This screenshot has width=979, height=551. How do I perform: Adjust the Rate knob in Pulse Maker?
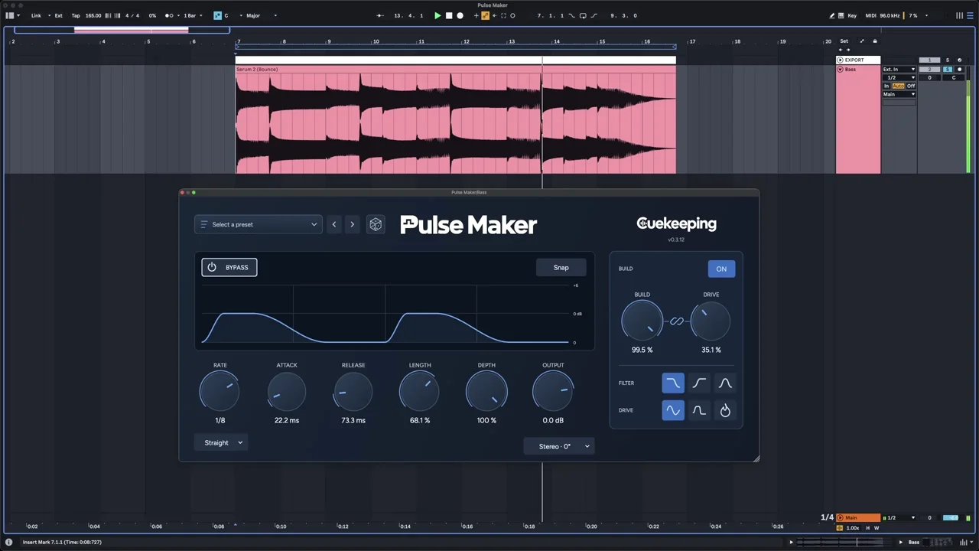tap(220, 391)
